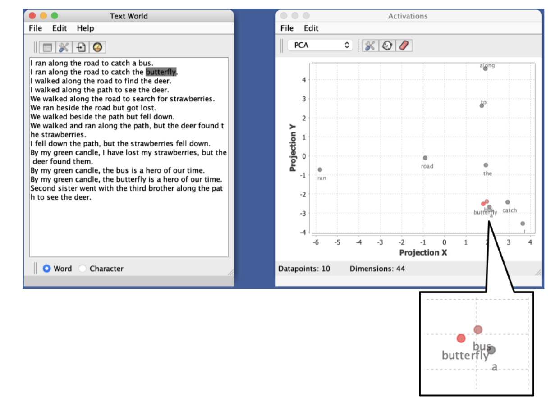Click the randomize dice icon in Activations
Screen dimensions: 560x411
[387, 46]
